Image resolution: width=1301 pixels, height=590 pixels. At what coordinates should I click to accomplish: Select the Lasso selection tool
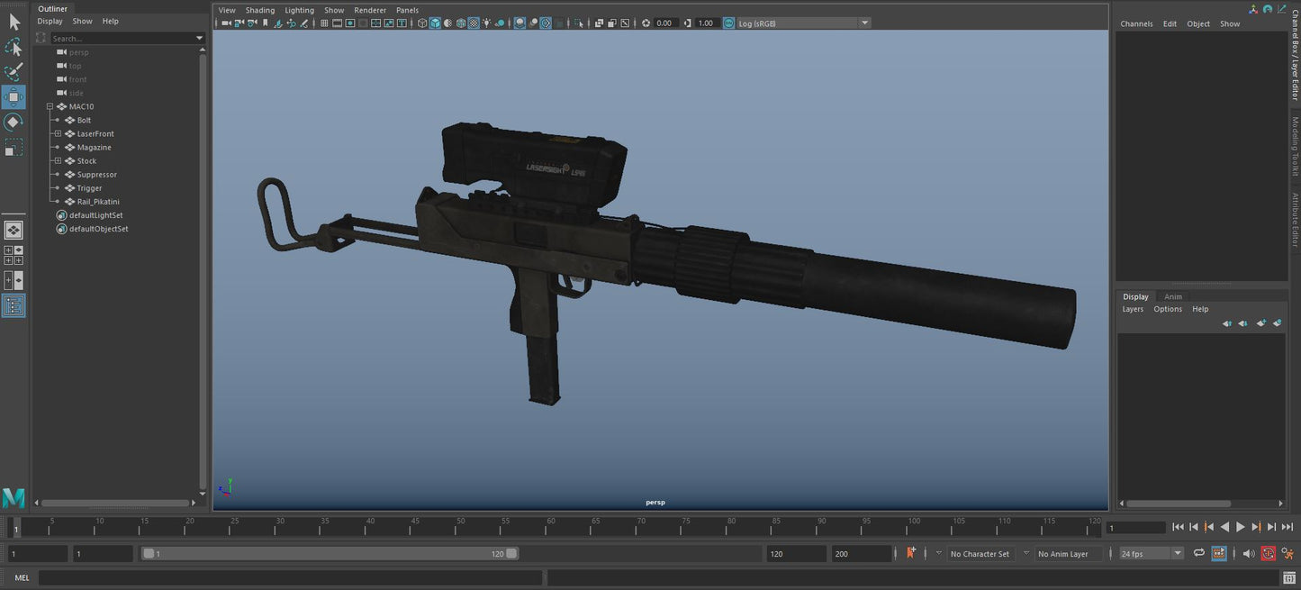14,46
